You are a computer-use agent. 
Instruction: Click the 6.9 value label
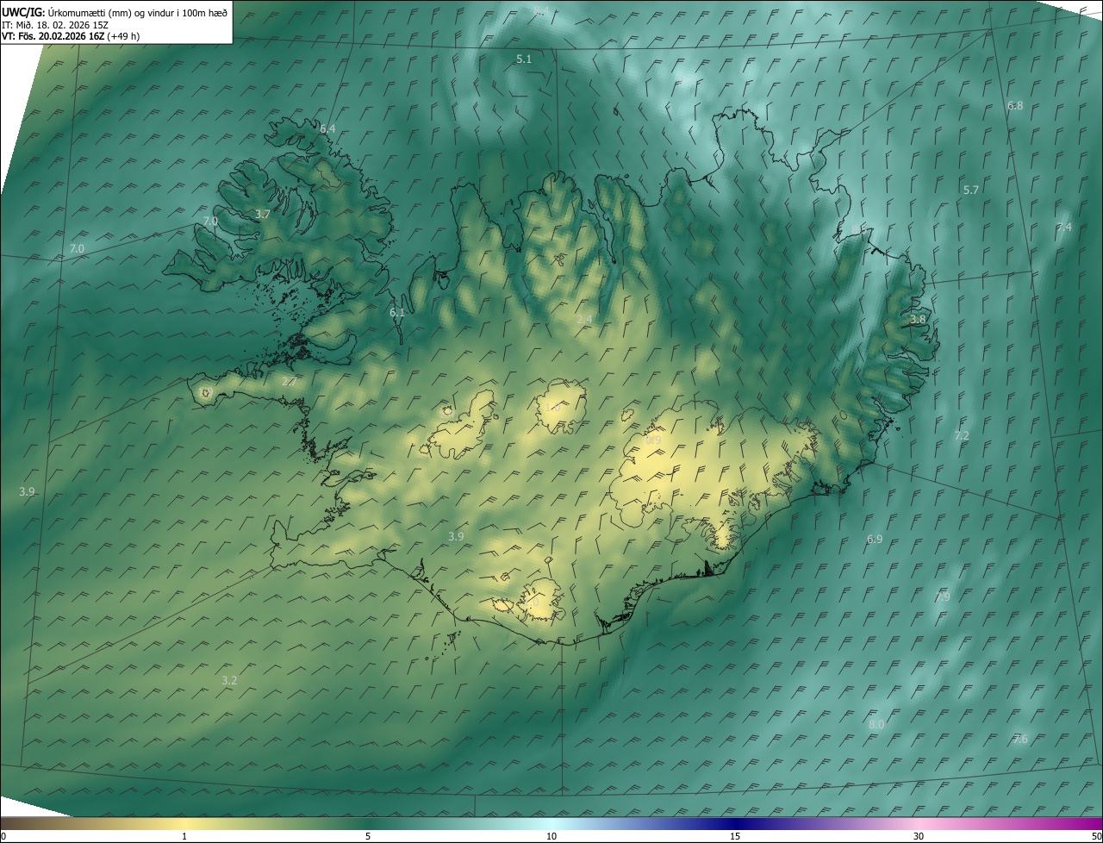[x=875, y=539]
